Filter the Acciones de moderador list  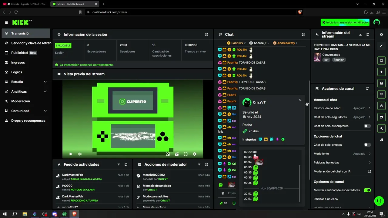click(x=199, y=164)
